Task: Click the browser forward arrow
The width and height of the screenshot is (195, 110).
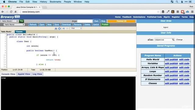Action: [7, 12]
